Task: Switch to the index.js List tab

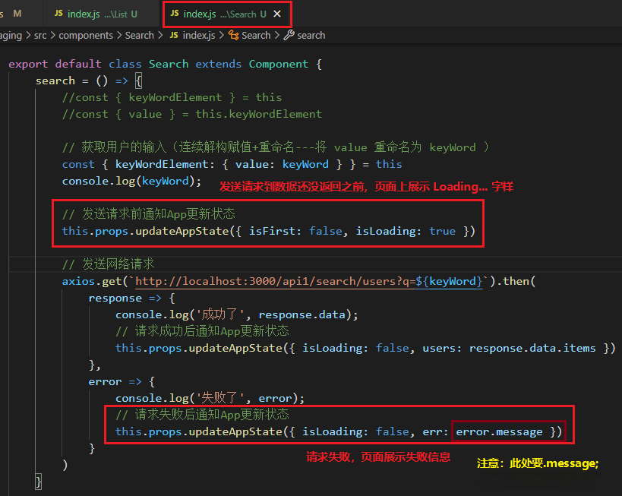Action: pyautogui.click(x=95, y=14)
